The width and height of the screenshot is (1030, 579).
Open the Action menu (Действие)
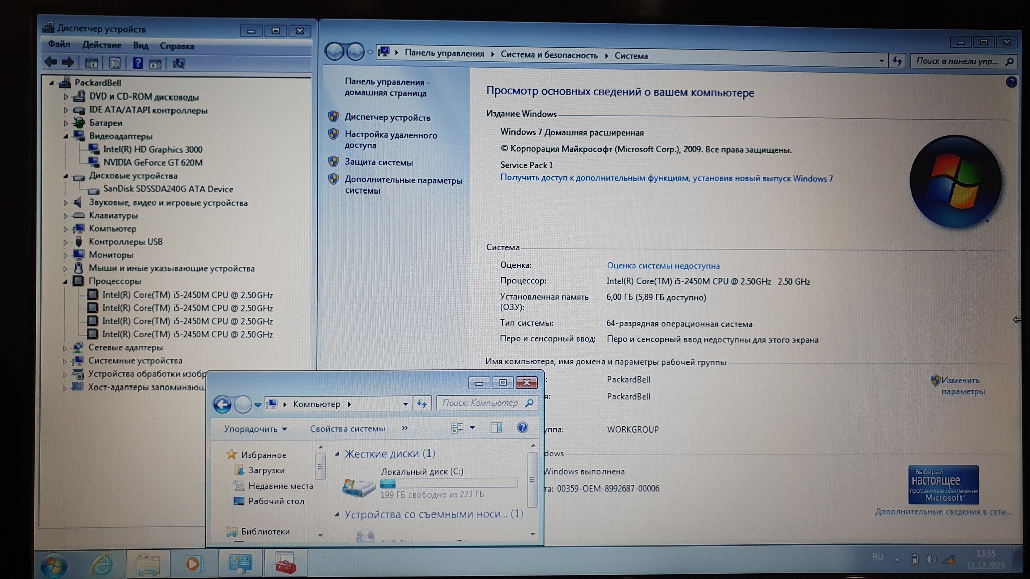coord(102,45)
